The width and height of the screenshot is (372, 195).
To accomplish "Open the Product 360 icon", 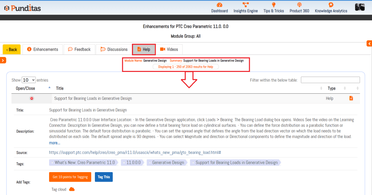I will pos(299,5).
